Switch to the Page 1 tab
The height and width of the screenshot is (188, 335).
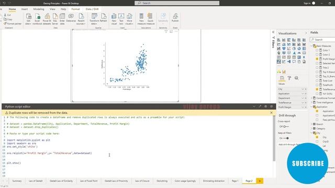point(235,181)
